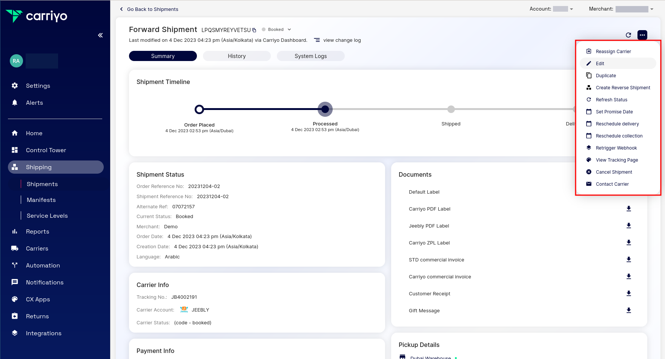Refresh the shipment page icon

coord(628,35)
